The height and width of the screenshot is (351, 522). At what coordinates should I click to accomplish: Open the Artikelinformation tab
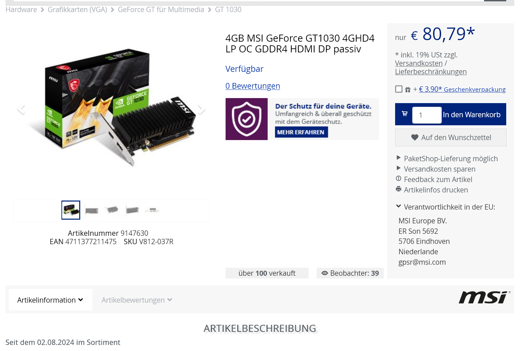coord(50,300)
